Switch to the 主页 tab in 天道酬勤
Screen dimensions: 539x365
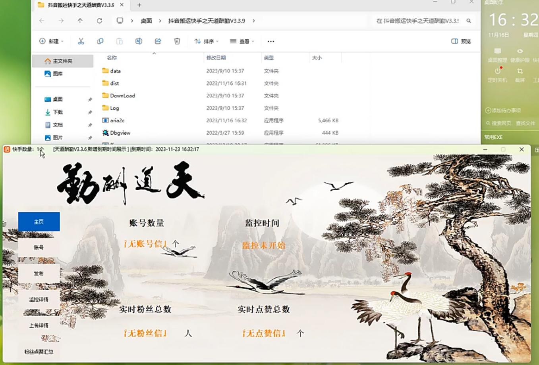coord(38,221)
